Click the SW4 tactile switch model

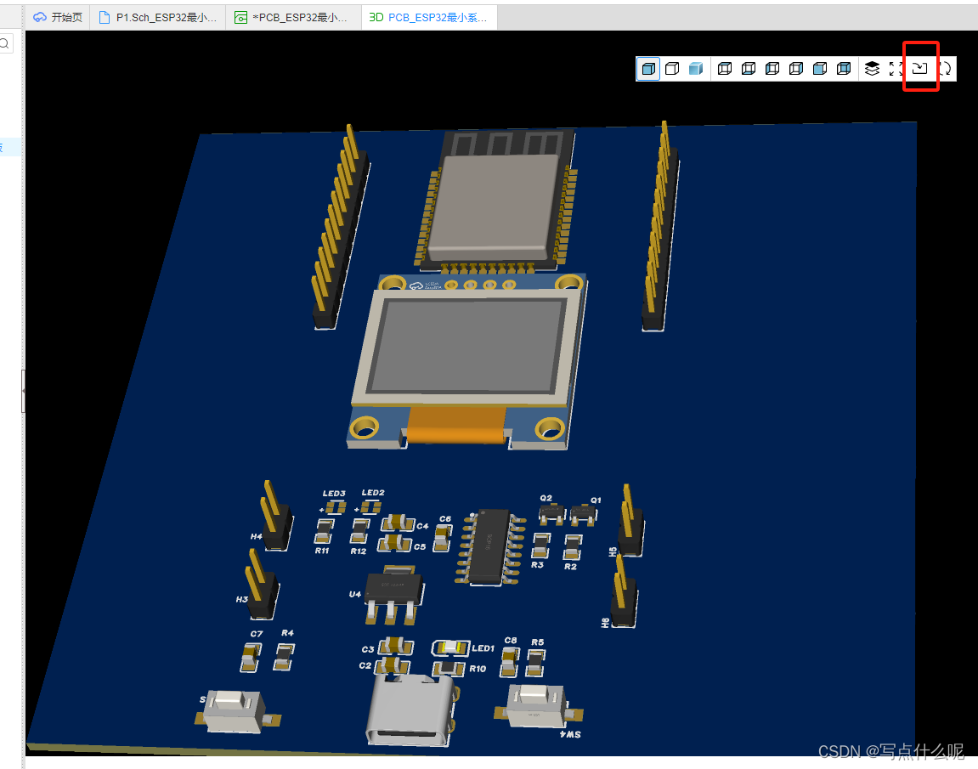537,705
